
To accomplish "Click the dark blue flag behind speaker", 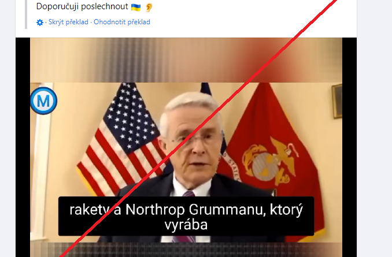I will click(207, 89).
